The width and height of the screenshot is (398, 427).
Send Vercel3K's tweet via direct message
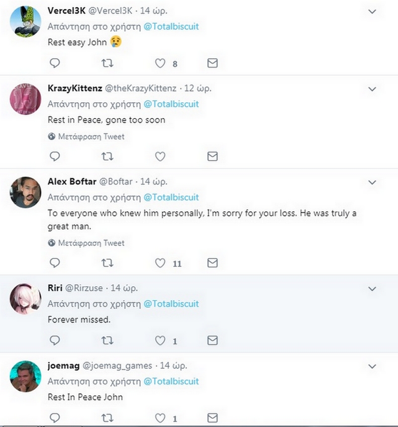(x=212, y=63)
